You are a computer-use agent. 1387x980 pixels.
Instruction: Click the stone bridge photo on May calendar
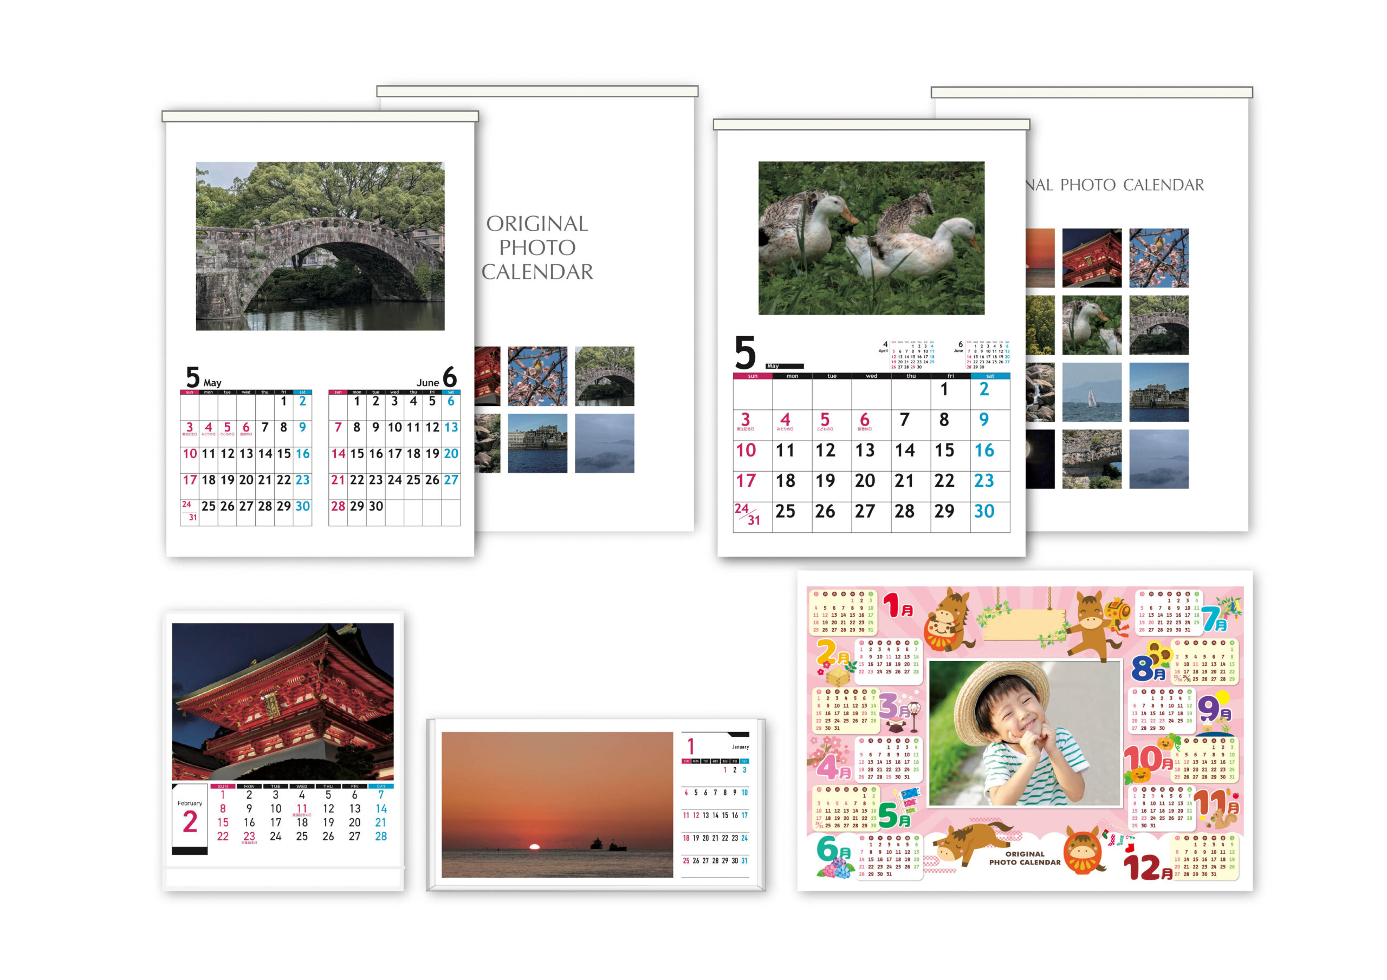[320, 246]
